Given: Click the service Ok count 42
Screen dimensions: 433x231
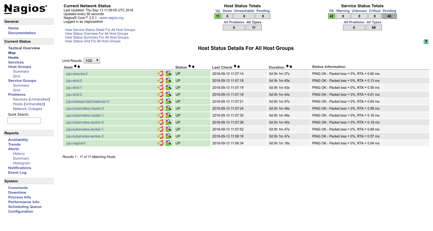Looking at the screenshot, I should (332, 16).
